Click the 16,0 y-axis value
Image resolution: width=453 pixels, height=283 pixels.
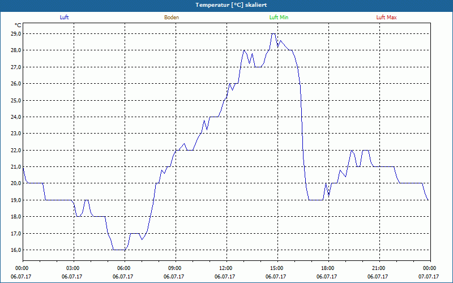[16, 250]
